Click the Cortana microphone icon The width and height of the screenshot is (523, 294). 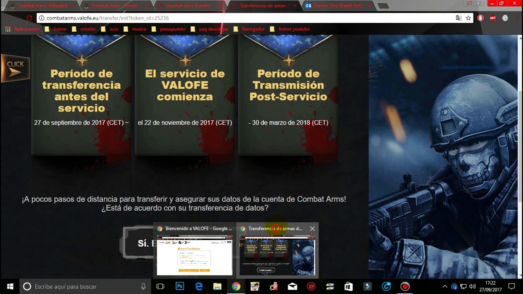[x=143, y=287]
